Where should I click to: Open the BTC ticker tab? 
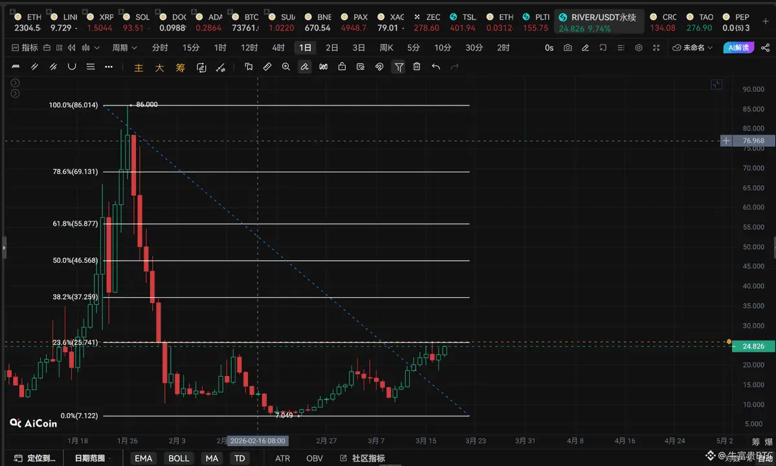246,22
